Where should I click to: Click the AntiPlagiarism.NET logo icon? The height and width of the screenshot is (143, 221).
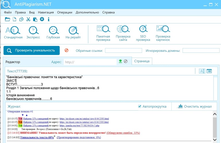[6, 4]
